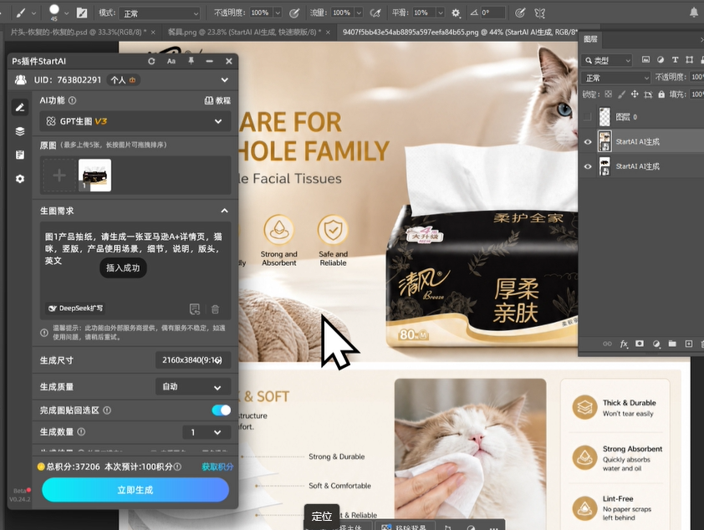Screen dimensions: 704x530
Task: Close the 餐具.png document tab
Action: 328,33
